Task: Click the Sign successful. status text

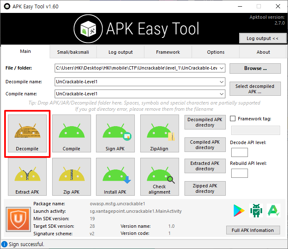Action: pos(26,244)
